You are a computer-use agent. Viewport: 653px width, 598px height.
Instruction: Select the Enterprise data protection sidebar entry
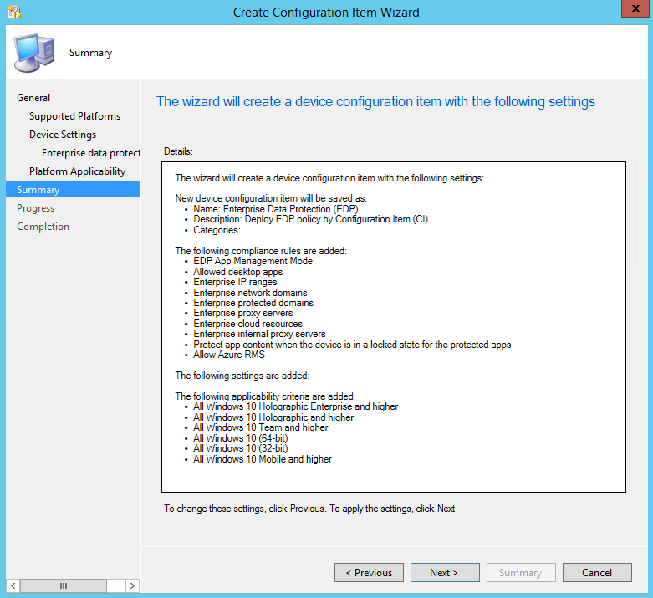pyautogui.click(x=89, y=153)
